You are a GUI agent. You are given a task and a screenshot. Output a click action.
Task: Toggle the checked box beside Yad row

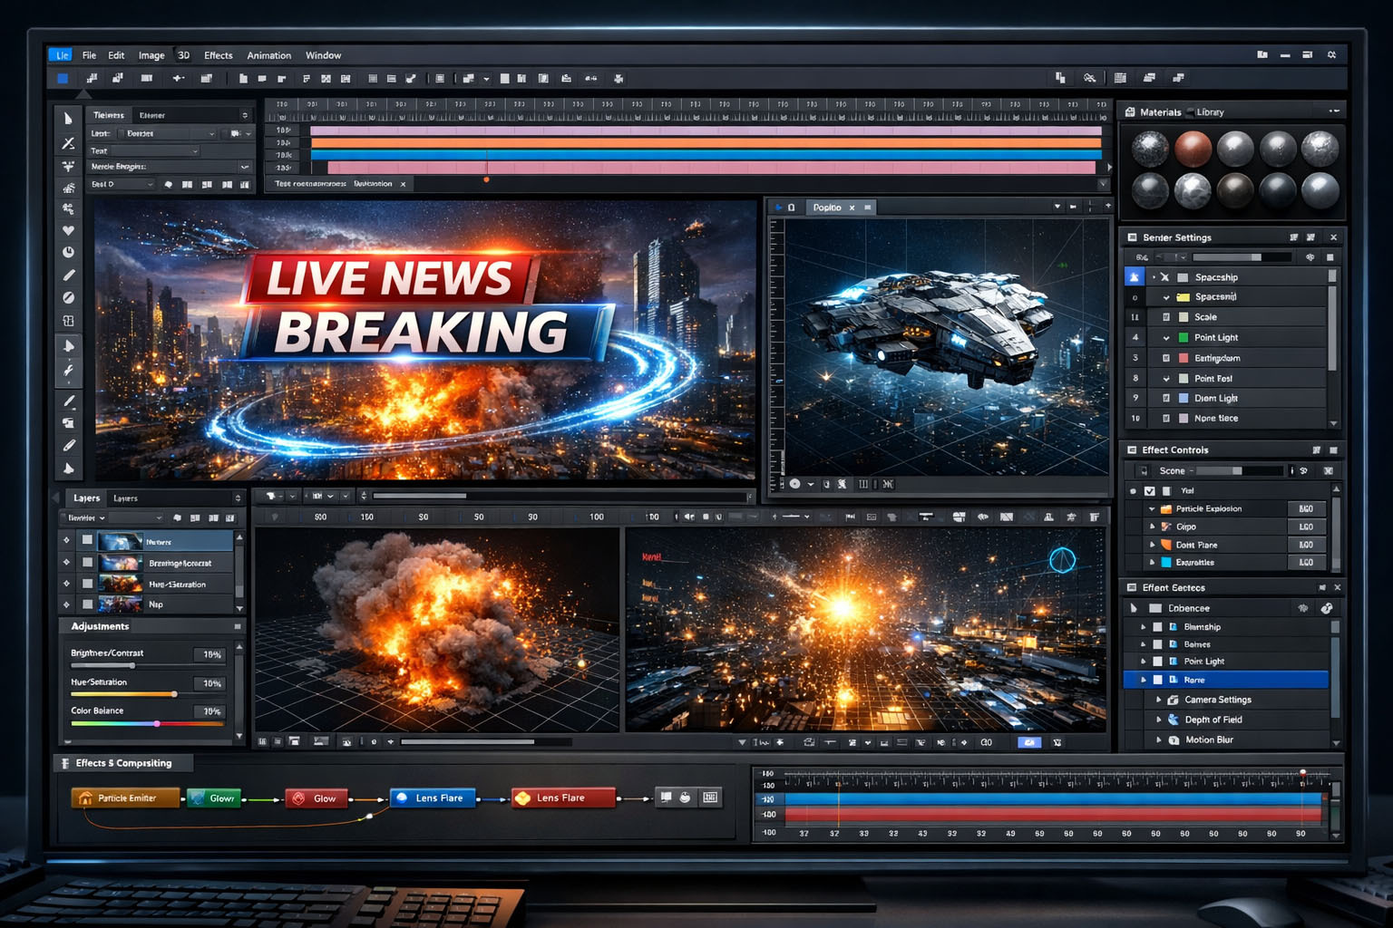[1150, 491]
